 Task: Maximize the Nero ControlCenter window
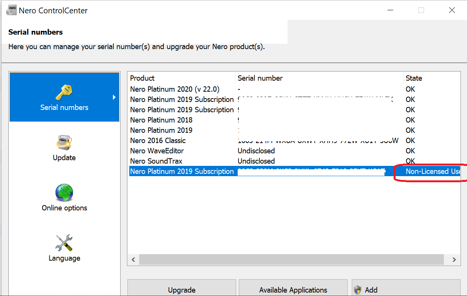421,10
